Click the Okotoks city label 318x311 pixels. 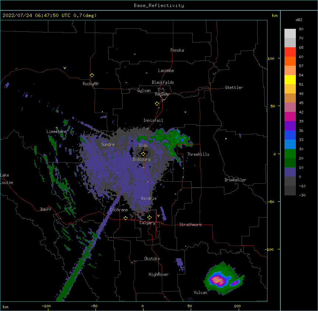[152, 259]
